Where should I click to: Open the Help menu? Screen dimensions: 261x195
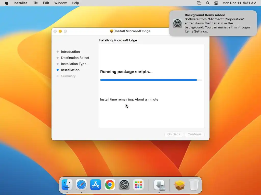[x=75, y=3]
